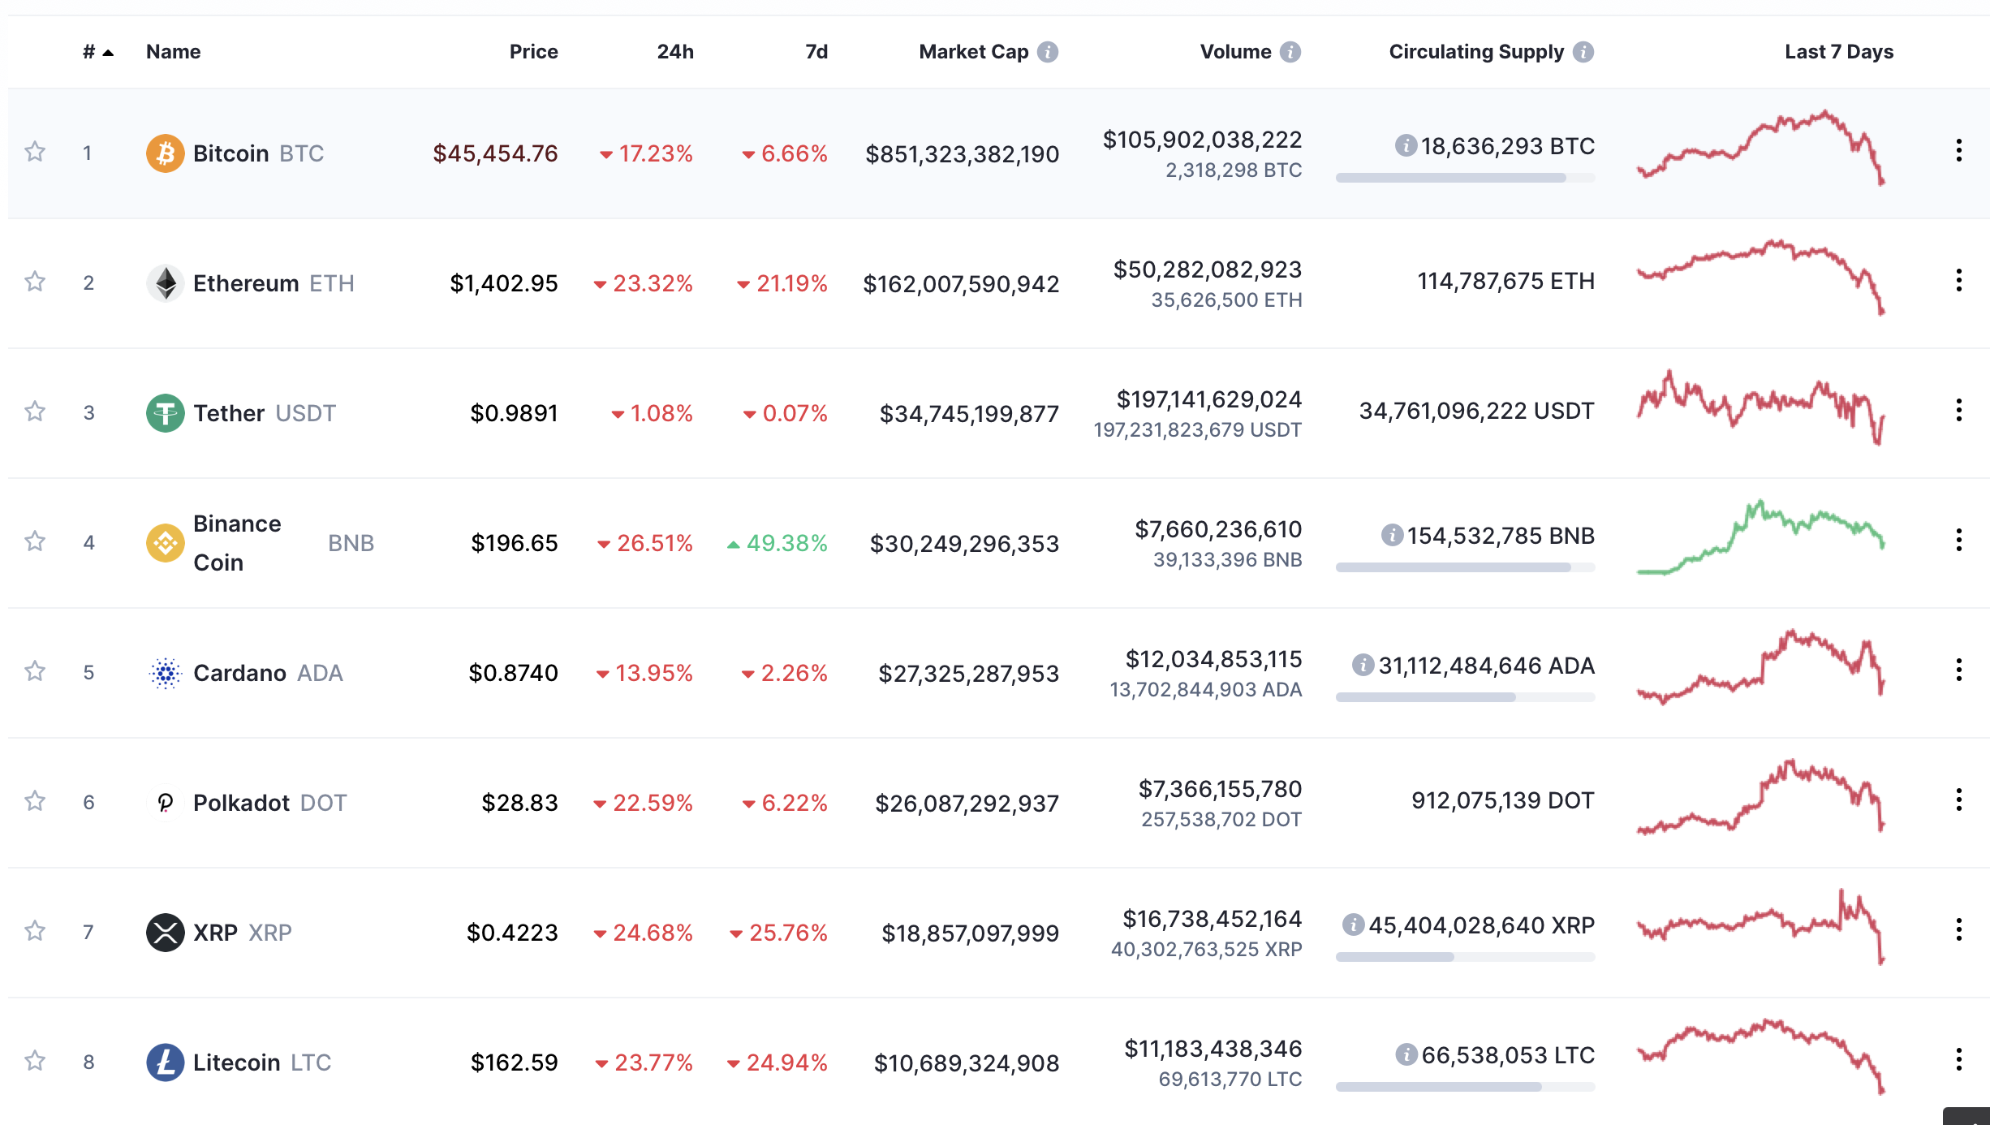Click the Ethereum diamond logo icon

pos(165,283)
